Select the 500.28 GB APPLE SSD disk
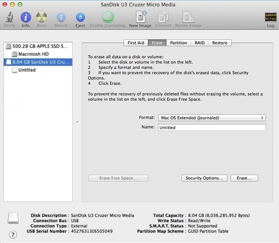This screenshot has width=279, height=243. pos(38,46)
